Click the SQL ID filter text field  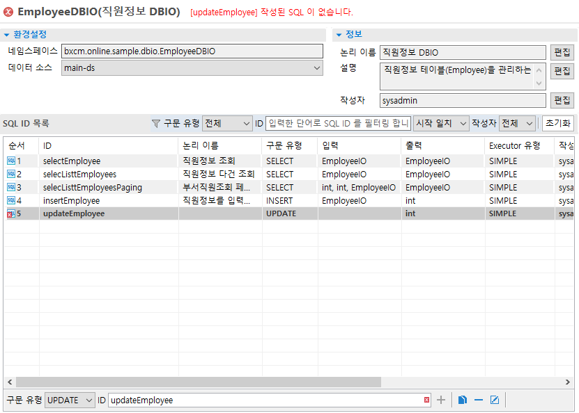coord(338,123)
